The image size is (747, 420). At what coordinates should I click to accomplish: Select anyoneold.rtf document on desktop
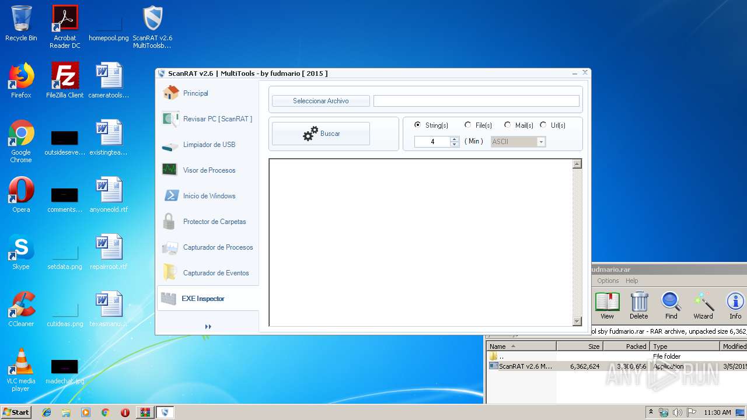click(109, 195)
